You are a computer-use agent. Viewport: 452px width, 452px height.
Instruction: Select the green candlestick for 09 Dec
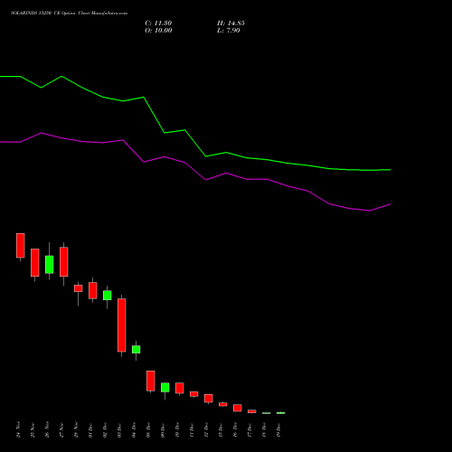[x=165, y=388]
